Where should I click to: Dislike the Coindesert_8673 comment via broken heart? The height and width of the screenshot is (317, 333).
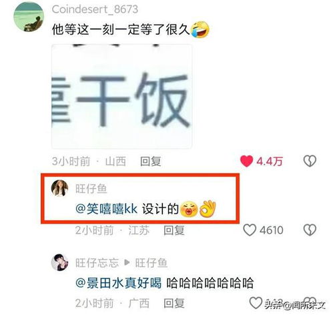tap(310, 161)
